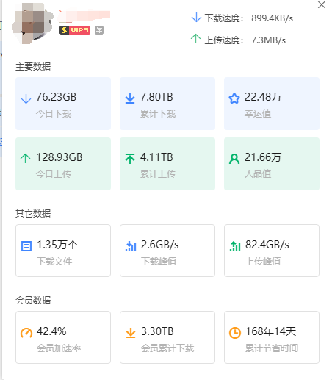This screenshot has height=380, width=332.
Task: Click the 42.4% member acceleration value
Action: pos(51,331)
